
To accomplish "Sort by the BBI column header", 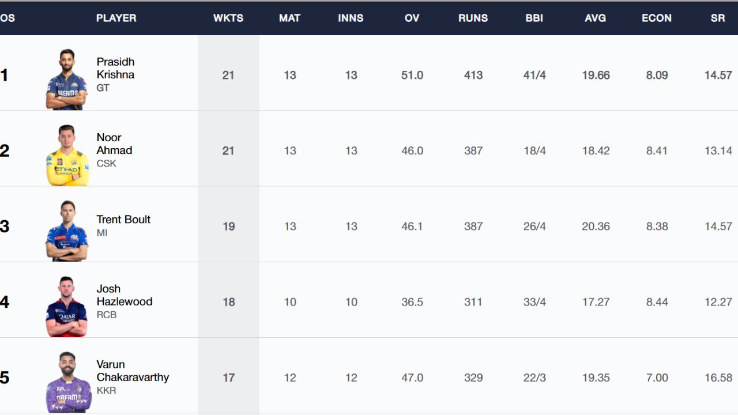I will (x=534, y=18).
